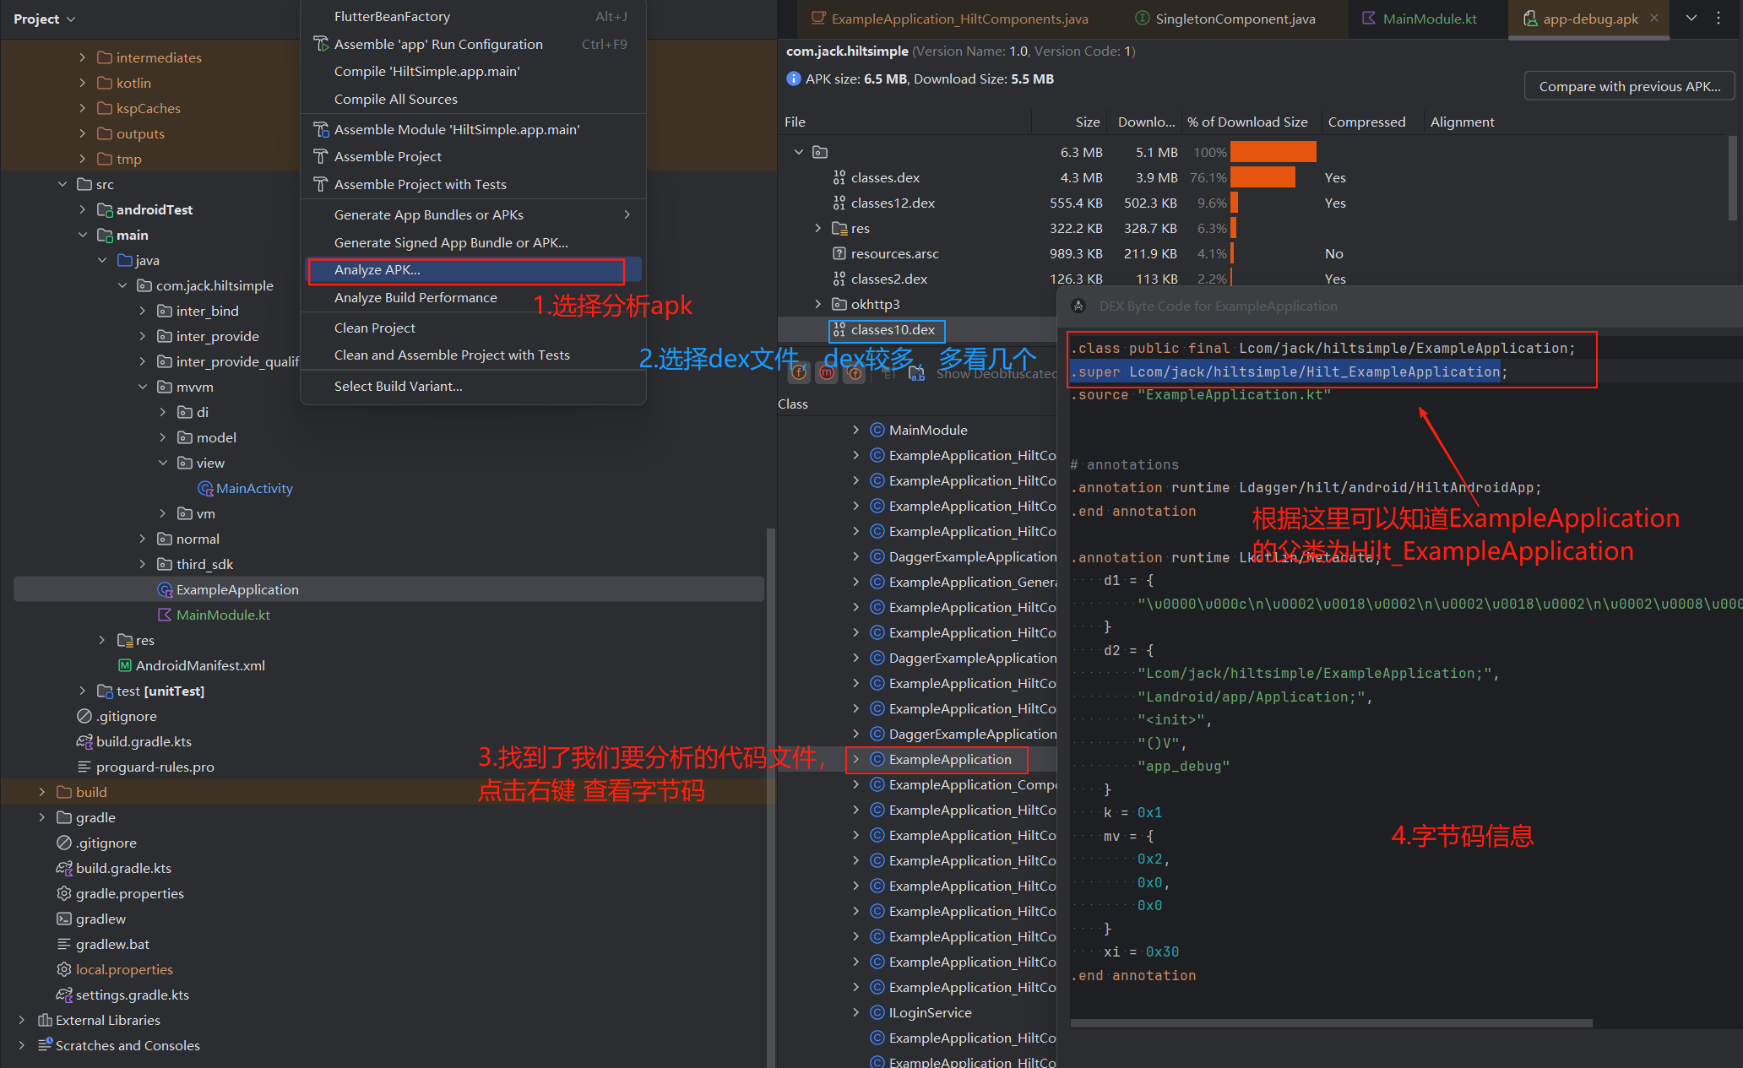The width and height of the screenshot is (1743, 1068).
Task: Expand the res folder in APK file list
Action: pos(817,229)
